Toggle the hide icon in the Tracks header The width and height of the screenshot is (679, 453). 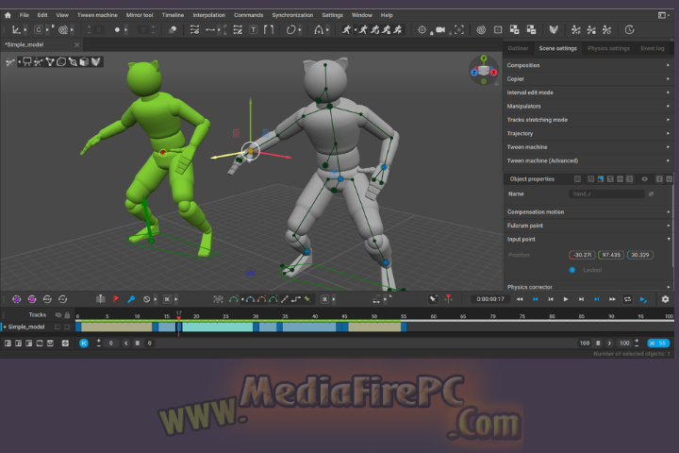[x=58, y=314]
